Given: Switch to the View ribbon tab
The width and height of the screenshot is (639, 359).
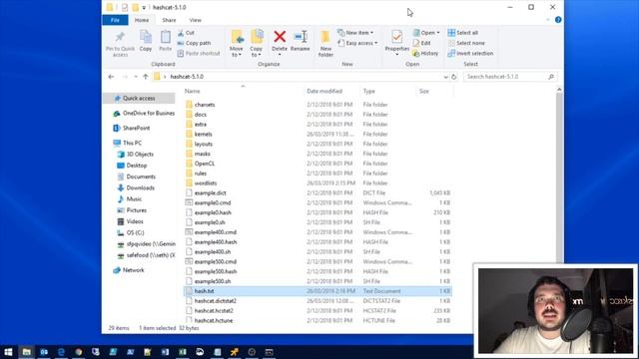Looking at the screenshot, I should [x=195, y=20].
